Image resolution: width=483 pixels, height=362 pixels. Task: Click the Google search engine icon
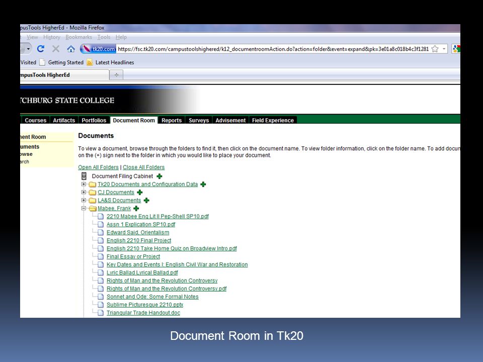tap(456, 49)
